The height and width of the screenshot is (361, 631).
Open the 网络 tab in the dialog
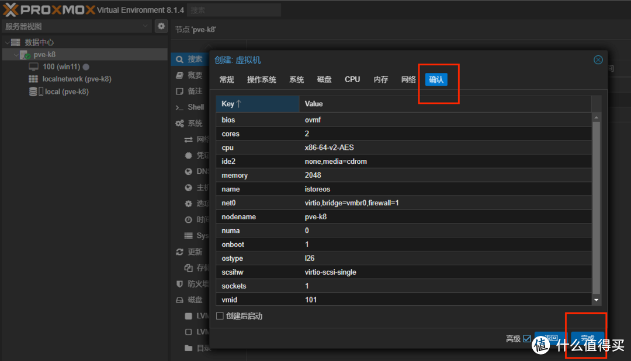click(408, 79)
